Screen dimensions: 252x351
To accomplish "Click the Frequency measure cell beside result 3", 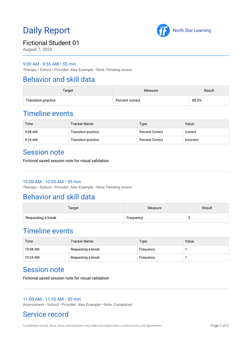I will point(154,218).
